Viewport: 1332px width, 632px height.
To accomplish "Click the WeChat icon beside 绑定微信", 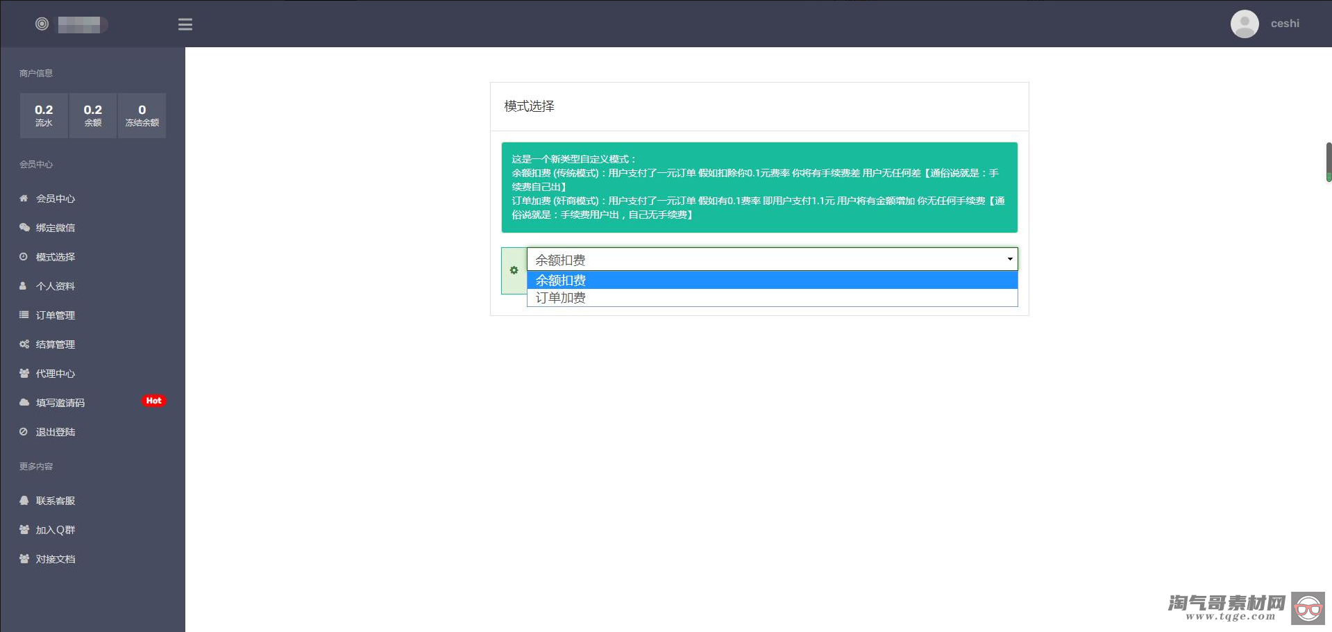I will point(24,228).
